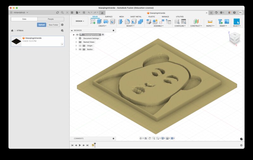This screenshot has width=253, height=160.
Task: Switch to the SURFACE tab
Action: pos(108,16)
